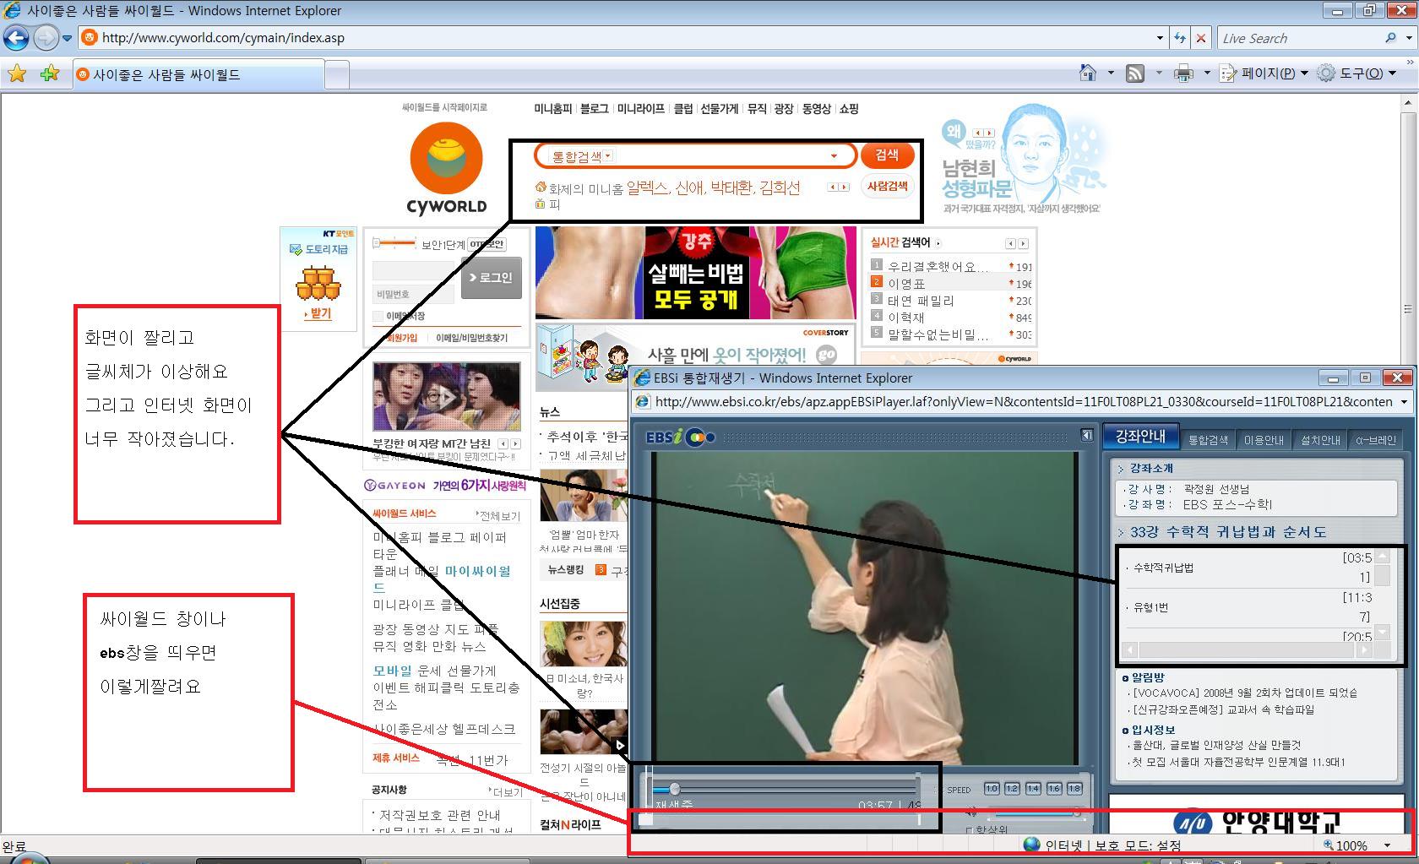Set playback speed to 1.0

pos(992,789)
